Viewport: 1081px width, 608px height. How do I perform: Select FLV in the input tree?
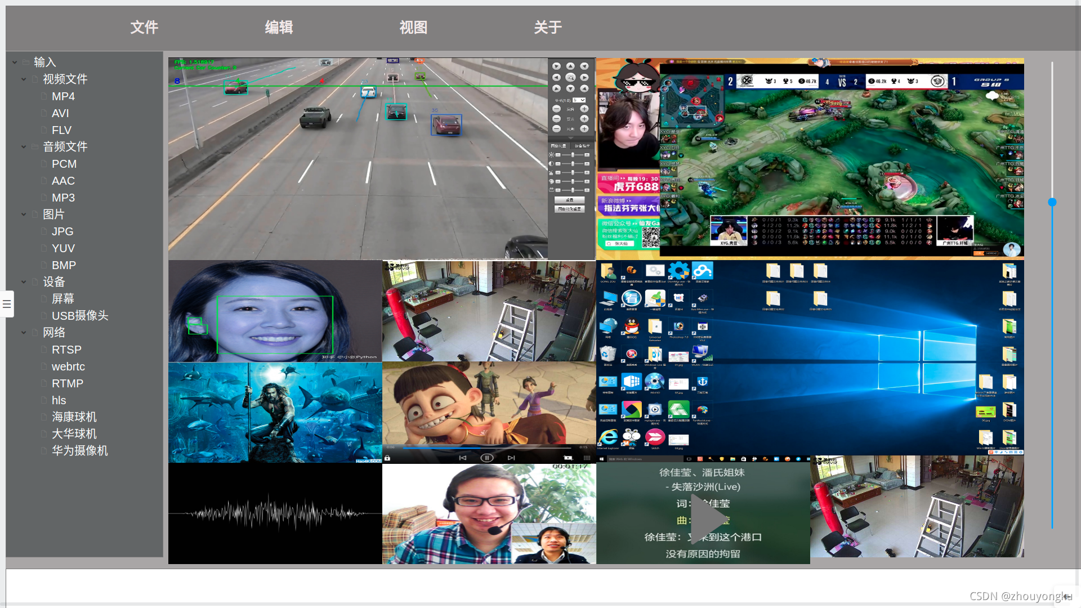(61, 130)
